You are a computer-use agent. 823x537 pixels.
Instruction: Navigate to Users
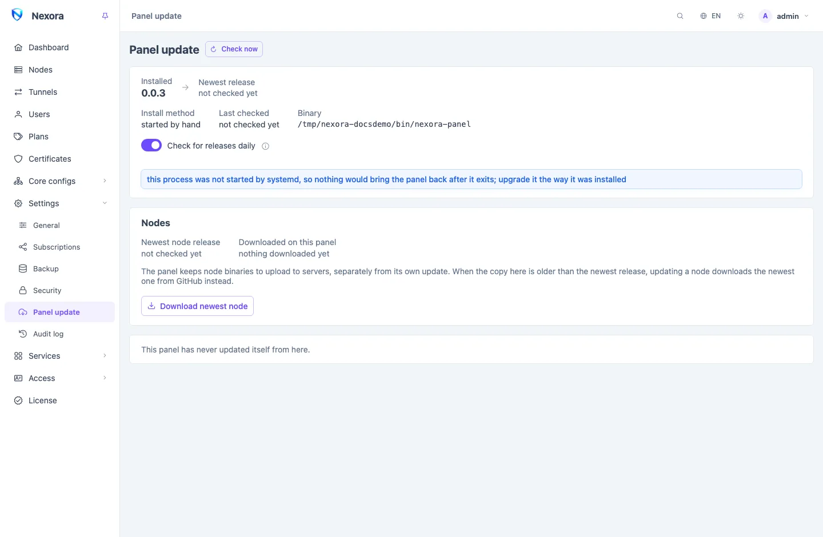(59, 114)
